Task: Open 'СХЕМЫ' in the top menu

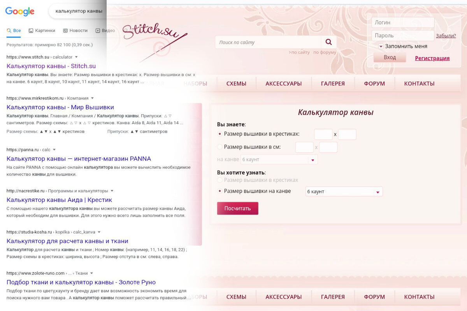Action: point(236,84)
